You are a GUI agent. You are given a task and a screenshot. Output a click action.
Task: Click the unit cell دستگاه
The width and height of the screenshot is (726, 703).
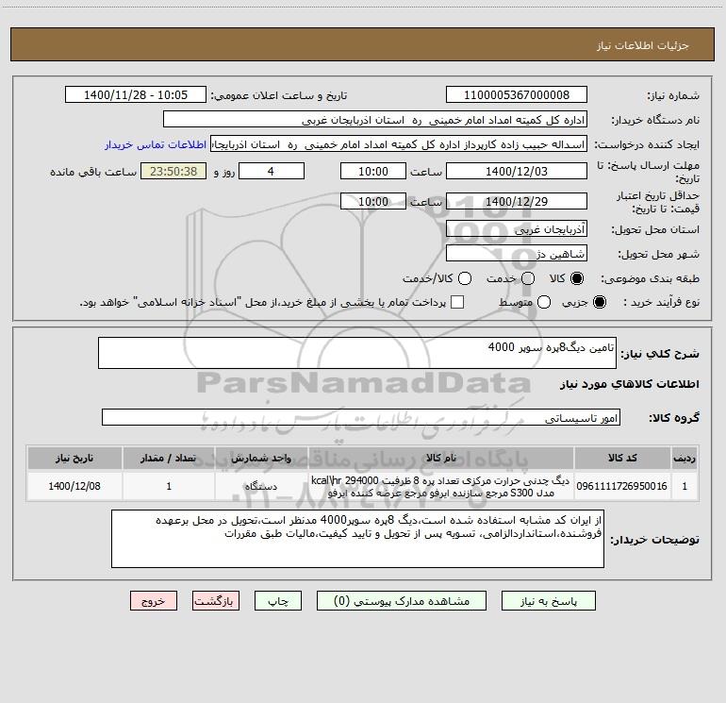click(261, 486)
